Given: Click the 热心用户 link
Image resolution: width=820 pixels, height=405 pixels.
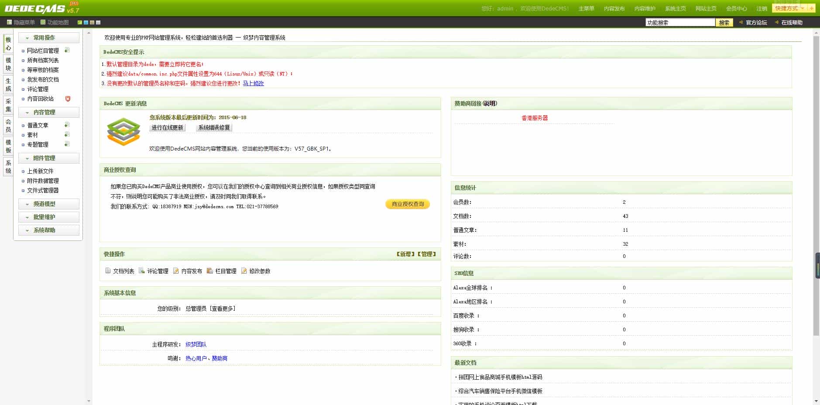Looking at the screenshot, I should point(196,358).
